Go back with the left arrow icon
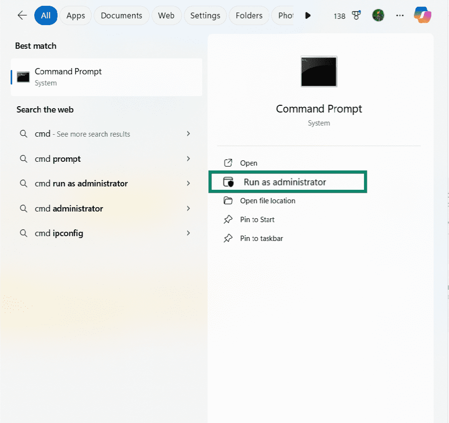 pyautogui.click(x=22, y=15)
